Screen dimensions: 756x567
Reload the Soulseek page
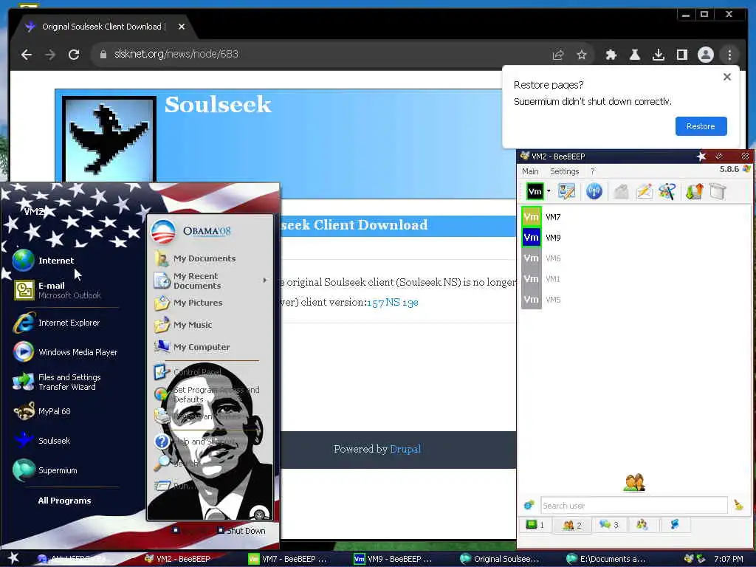(74, 55)
